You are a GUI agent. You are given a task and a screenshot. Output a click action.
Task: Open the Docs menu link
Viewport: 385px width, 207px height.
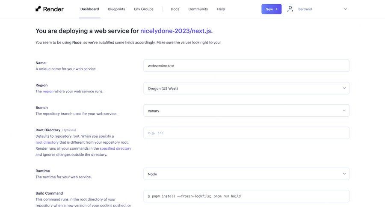click(x=175, y=9)
